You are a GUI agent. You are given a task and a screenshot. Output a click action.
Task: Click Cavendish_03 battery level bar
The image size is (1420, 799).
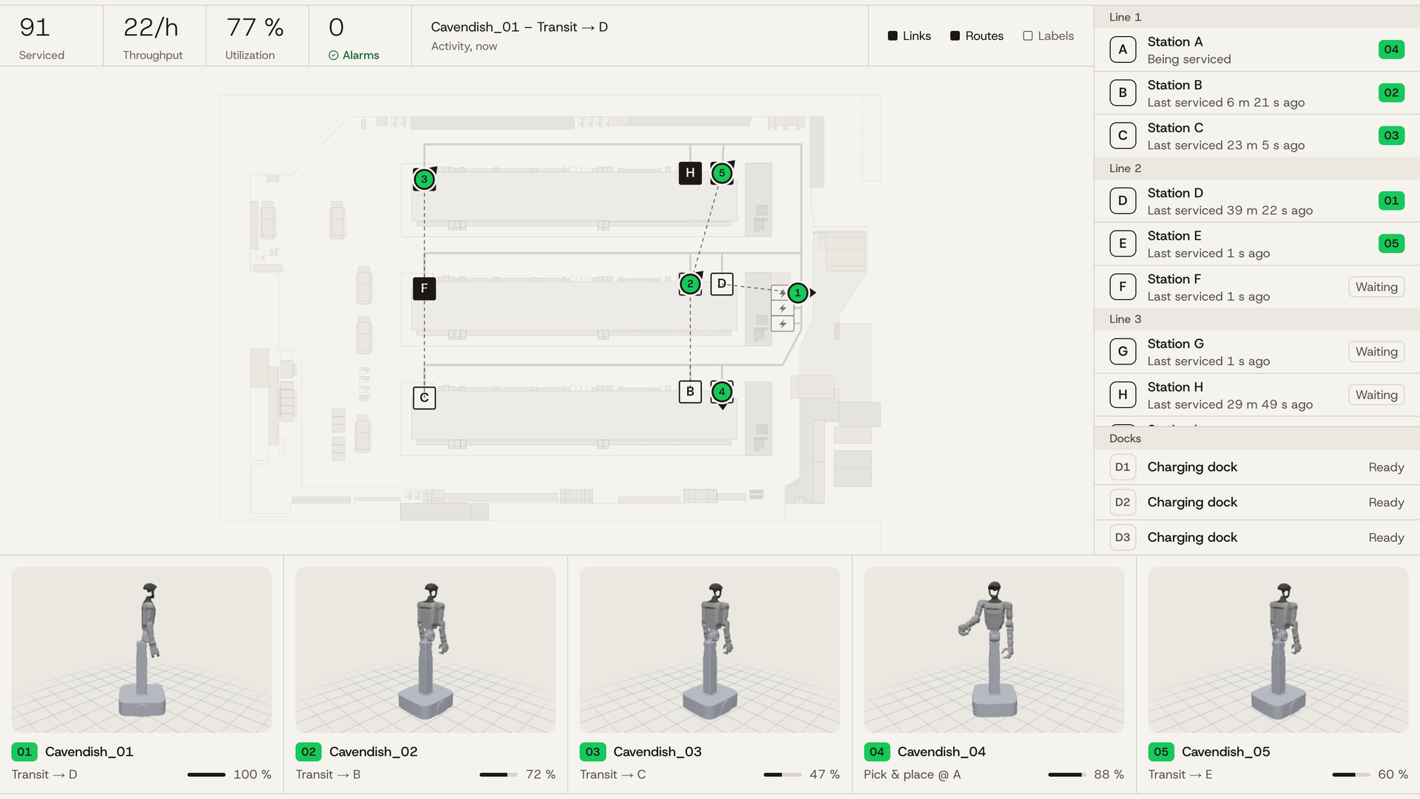782,775
